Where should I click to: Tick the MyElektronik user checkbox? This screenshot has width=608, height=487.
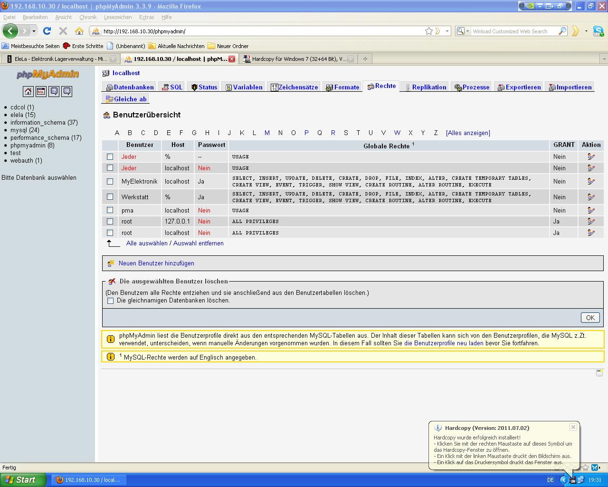pos(110,181)
